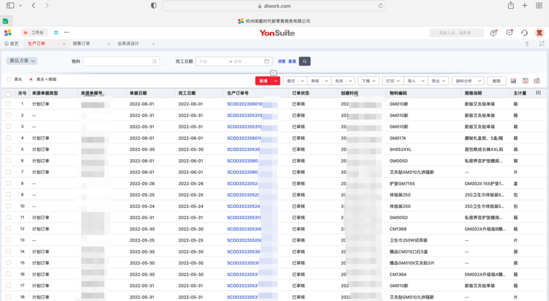
Task: Open the 导出 dropdown
Action: coord(438,81)
